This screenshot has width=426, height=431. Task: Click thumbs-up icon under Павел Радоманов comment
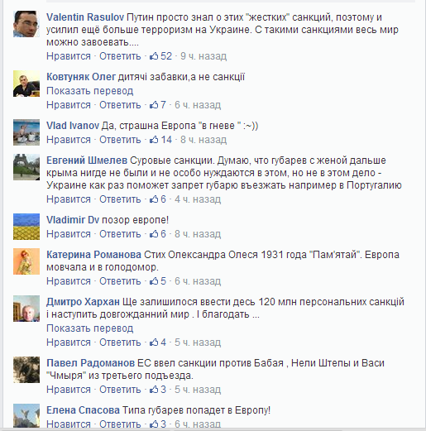[x=154, y=390]
